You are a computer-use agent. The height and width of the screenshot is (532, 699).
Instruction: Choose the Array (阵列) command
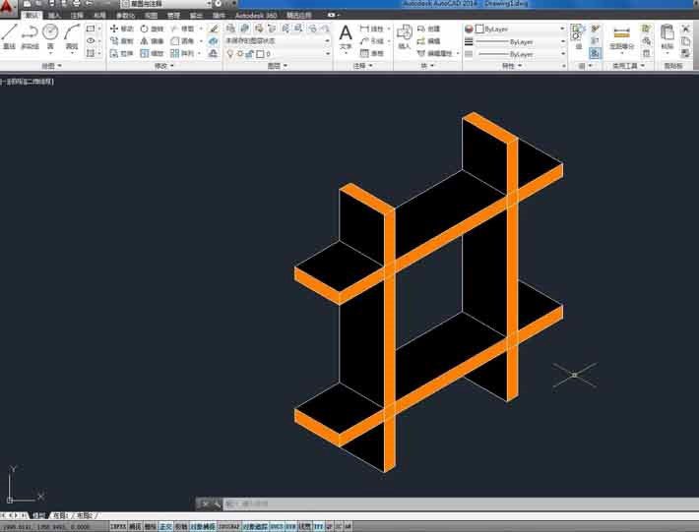point(182,53)
